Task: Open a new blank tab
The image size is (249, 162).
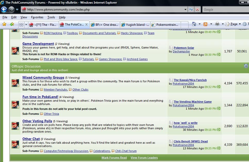Action: [x=185, y=25]
